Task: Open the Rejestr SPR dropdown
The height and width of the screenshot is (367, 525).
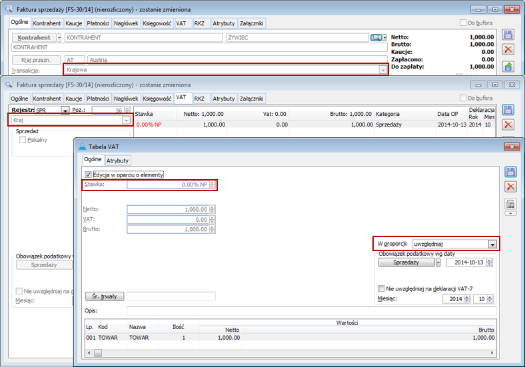Action: [x=65, y=110]
